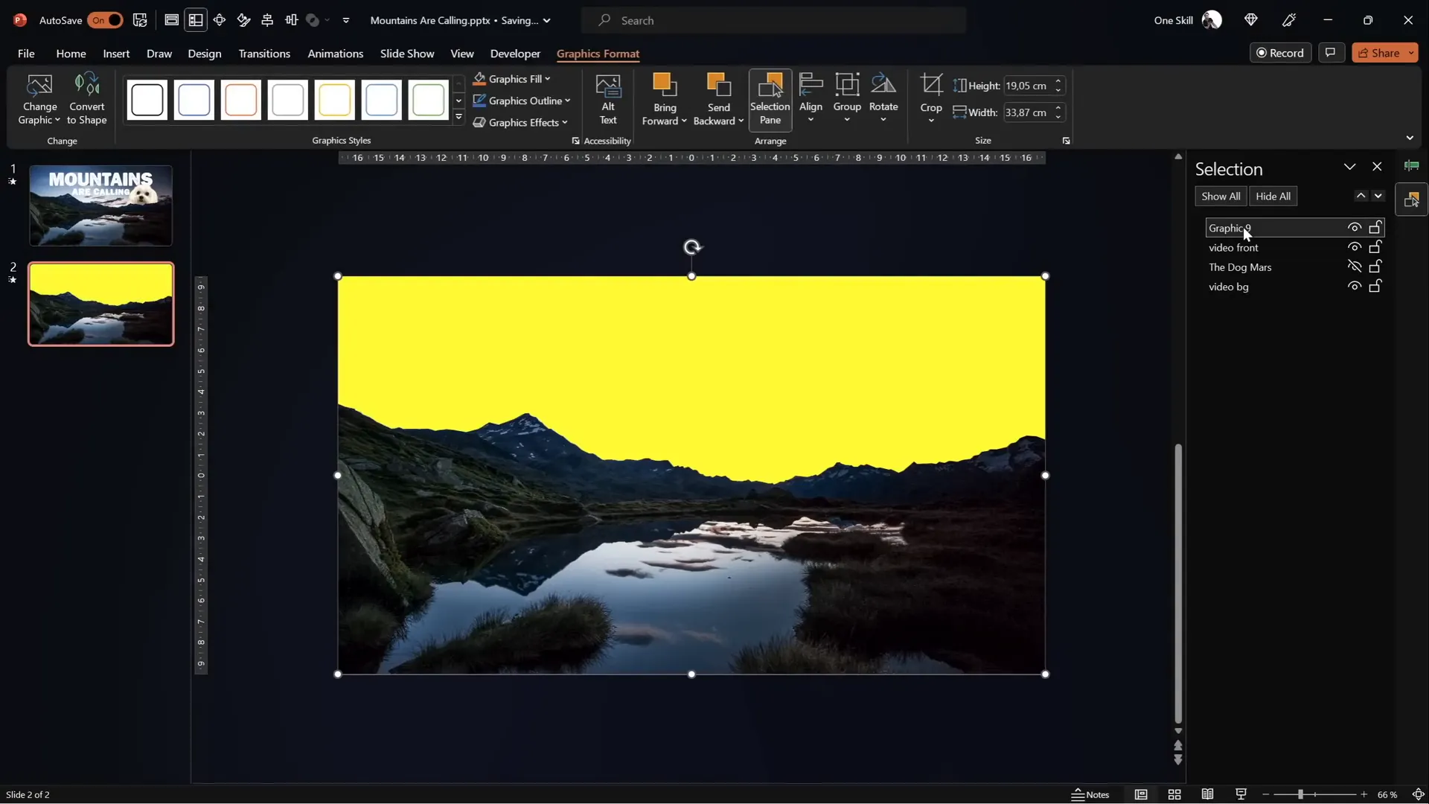Hide the video front layer
The height and width of the screenshot is (804, 1429).
pyautogui.click(x=1355, y=247)
